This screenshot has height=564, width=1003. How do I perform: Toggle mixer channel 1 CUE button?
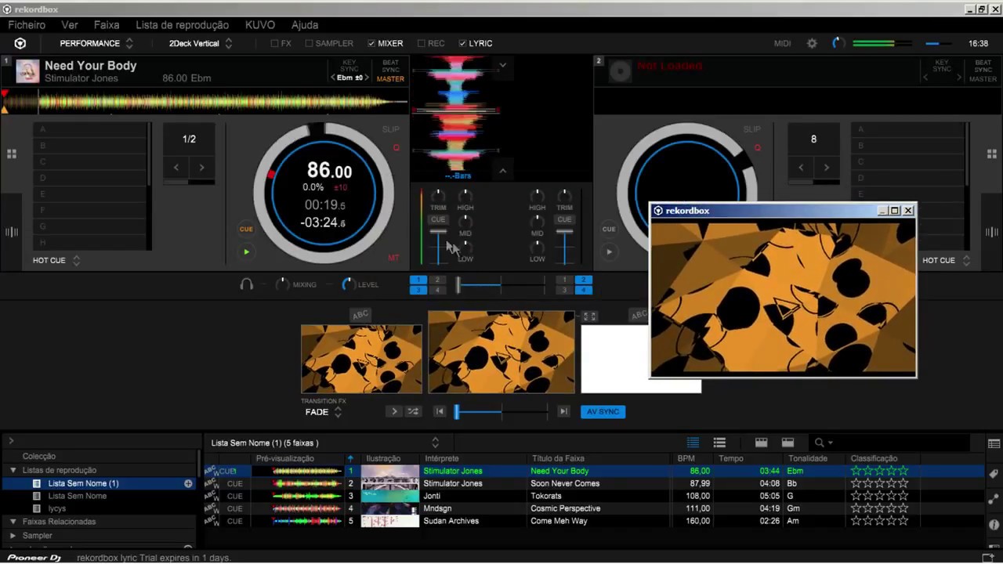click(438, 220)
